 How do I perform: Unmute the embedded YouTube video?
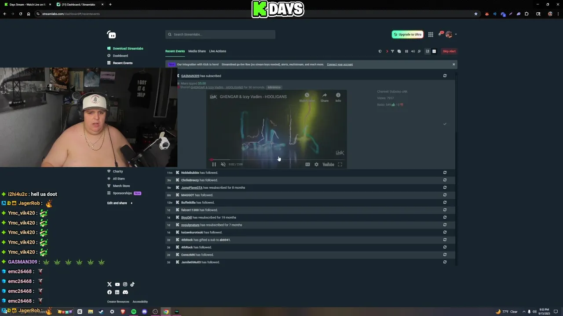[223, 165]
